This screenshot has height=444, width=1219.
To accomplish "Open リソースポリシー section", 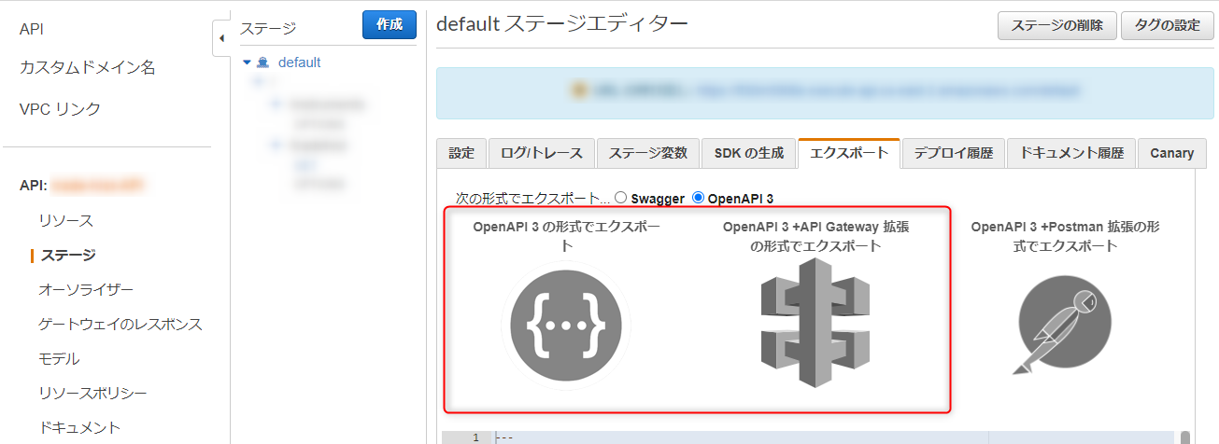I will tap(92, 393).
